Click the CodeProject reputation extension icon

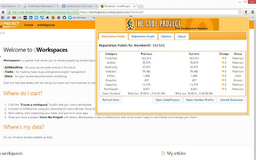pyautogui.click(x=246, y=12)
